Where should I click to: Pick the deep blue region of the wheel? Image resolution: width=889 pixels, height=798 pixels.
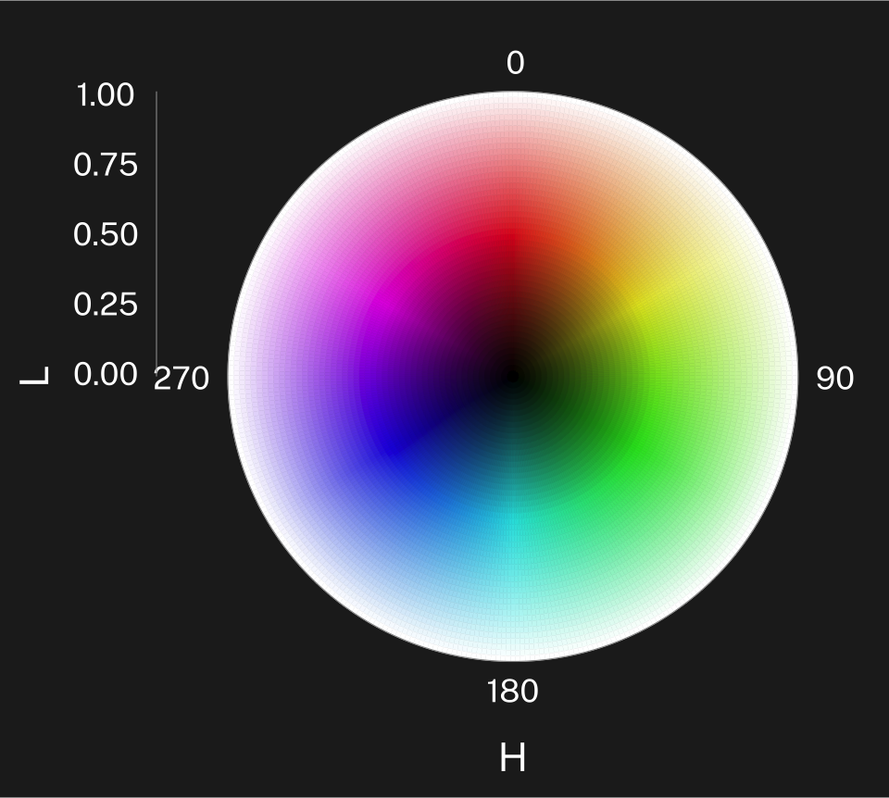pos(390,447)
